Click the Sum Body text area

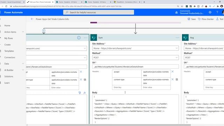point(135,109)
